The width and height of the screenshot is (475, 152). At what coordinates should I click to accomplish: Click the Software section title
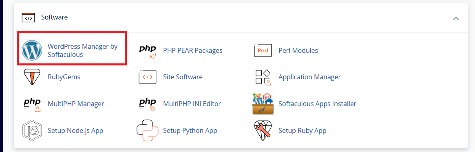pyautogui.click(x=55, y=17)
